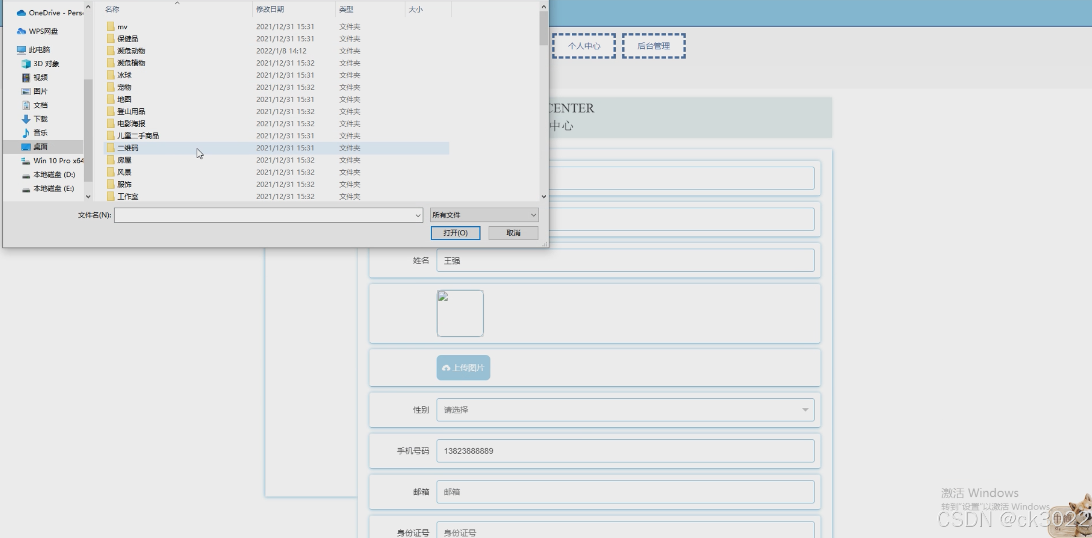This screenshot has width=1092, height=538.
Task: Open the 性别 请选择 dropdown
Action: pos(625,410)
